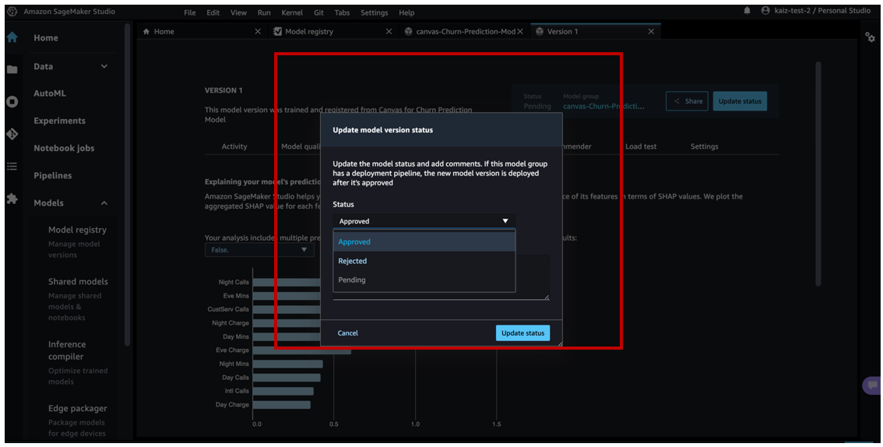The image size is (883, 447).
Task: Click Update status in the dialog
Action: [x=522, y=333]
